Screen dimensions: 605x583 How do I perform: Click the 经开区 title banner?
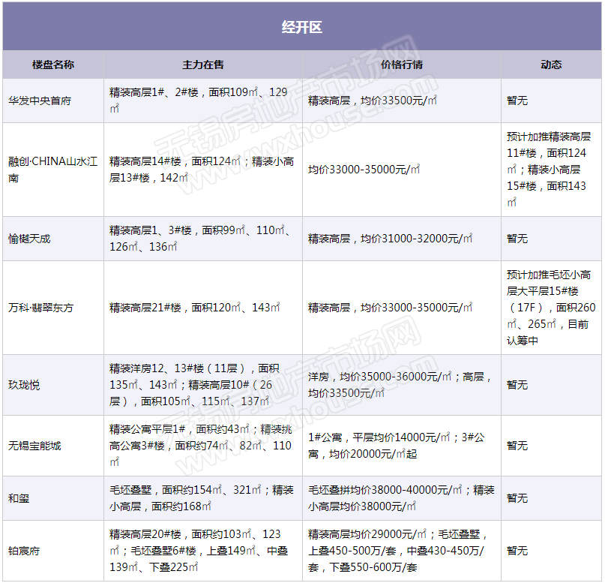[301, 27]
